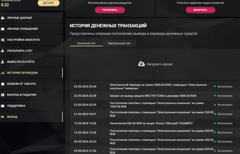Click the gears icon for account settings
Viewport: 240px width, 154px height.
(3, 40)
